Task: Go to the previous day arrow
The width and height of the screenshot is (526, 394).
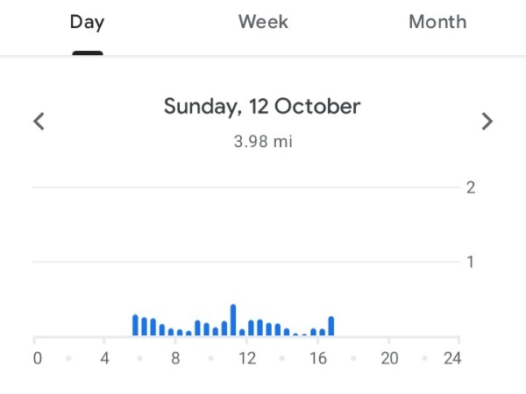Action: click(39, 122)
